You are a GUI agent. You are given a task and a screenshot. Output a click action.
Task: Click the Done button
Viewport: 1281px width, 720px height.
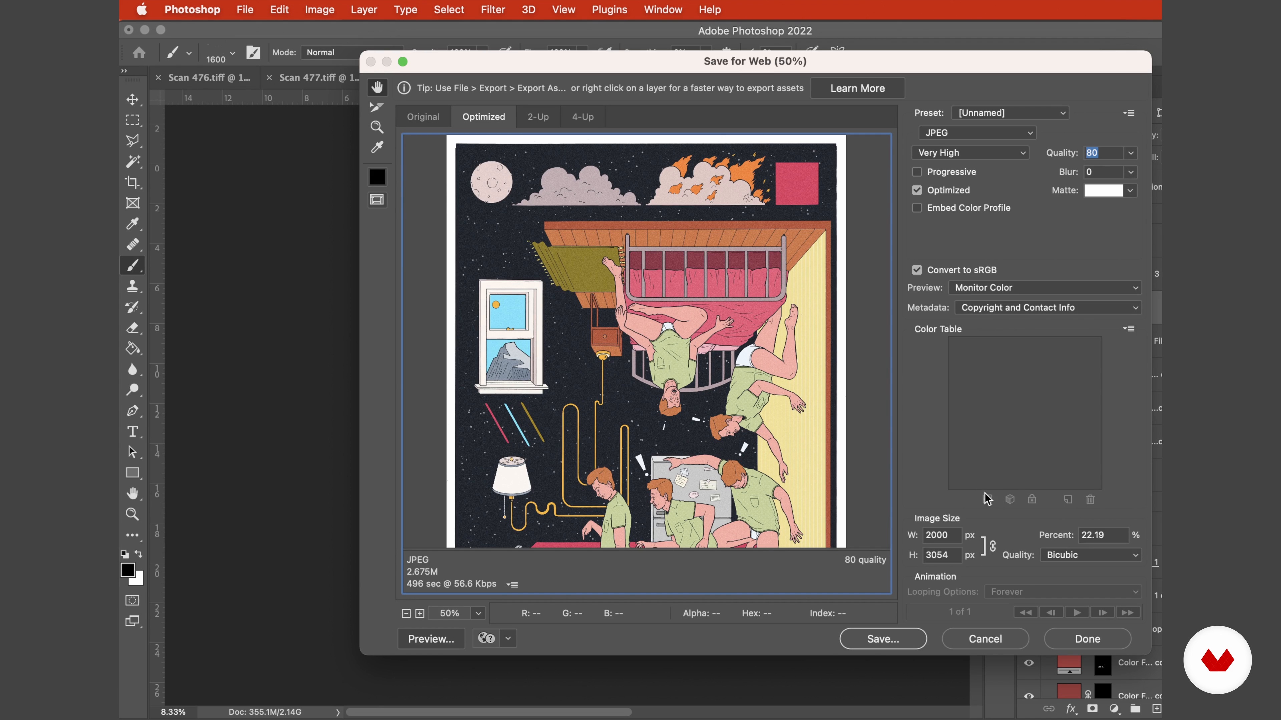(1088, 639)
